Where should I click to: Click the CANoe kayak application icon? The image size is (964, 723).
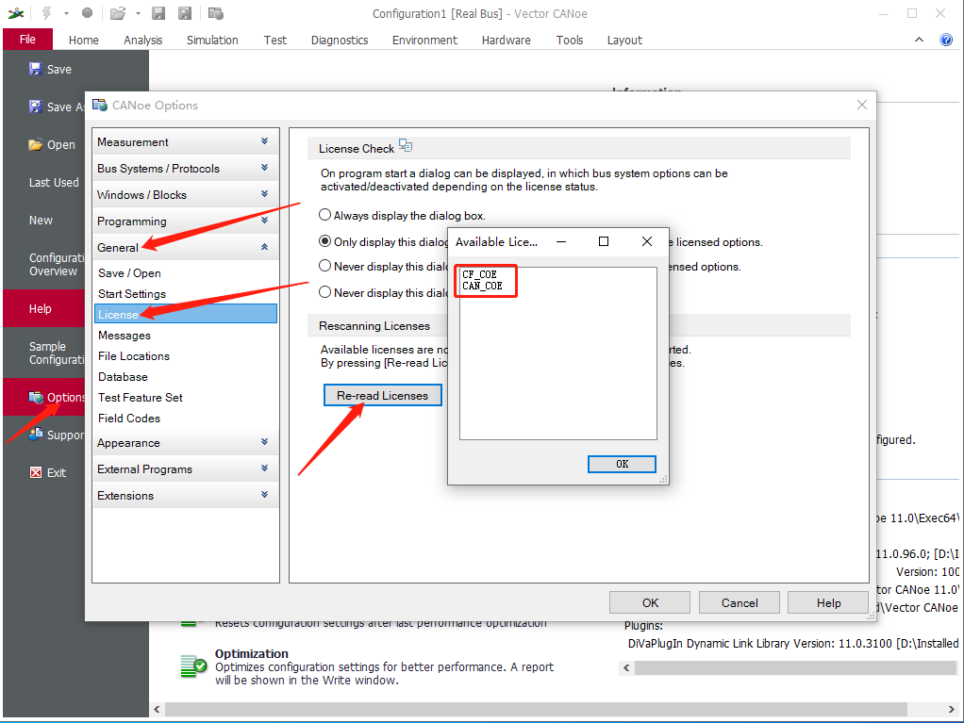[x=16, y=13]
